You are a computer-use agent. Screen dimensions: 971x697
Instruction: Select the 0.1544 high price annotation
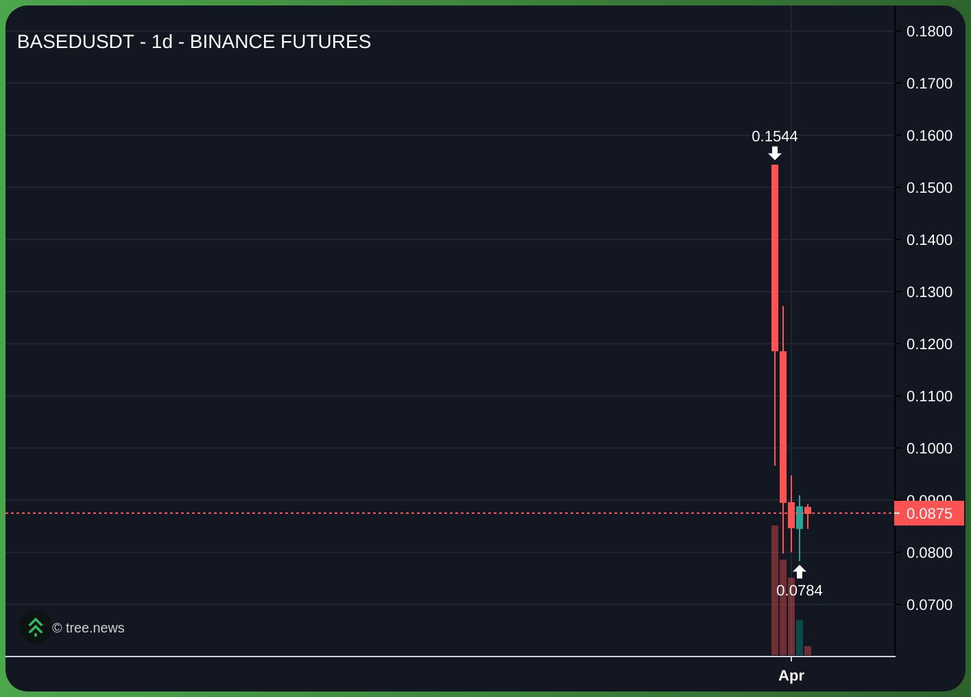tap(775, 137)
